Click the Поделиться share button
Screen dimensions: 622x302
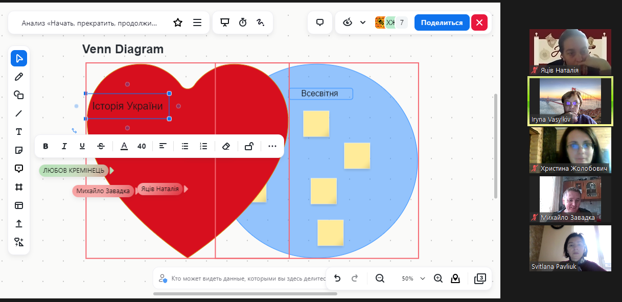[442, 22]
